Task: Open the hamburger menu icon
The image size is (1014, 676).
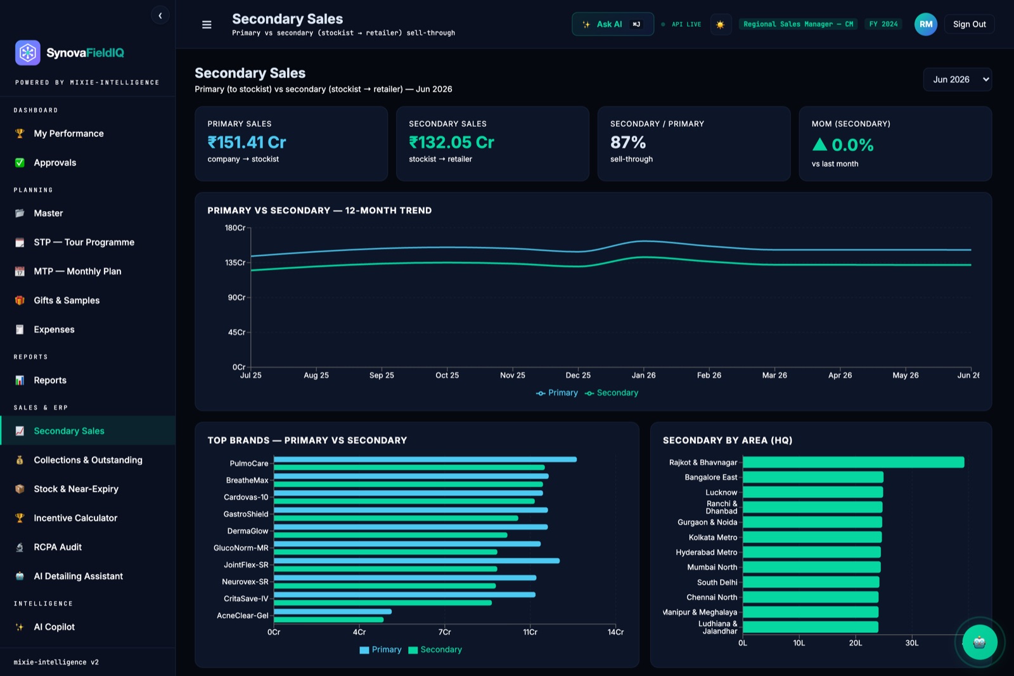Action: coord(207,25)
